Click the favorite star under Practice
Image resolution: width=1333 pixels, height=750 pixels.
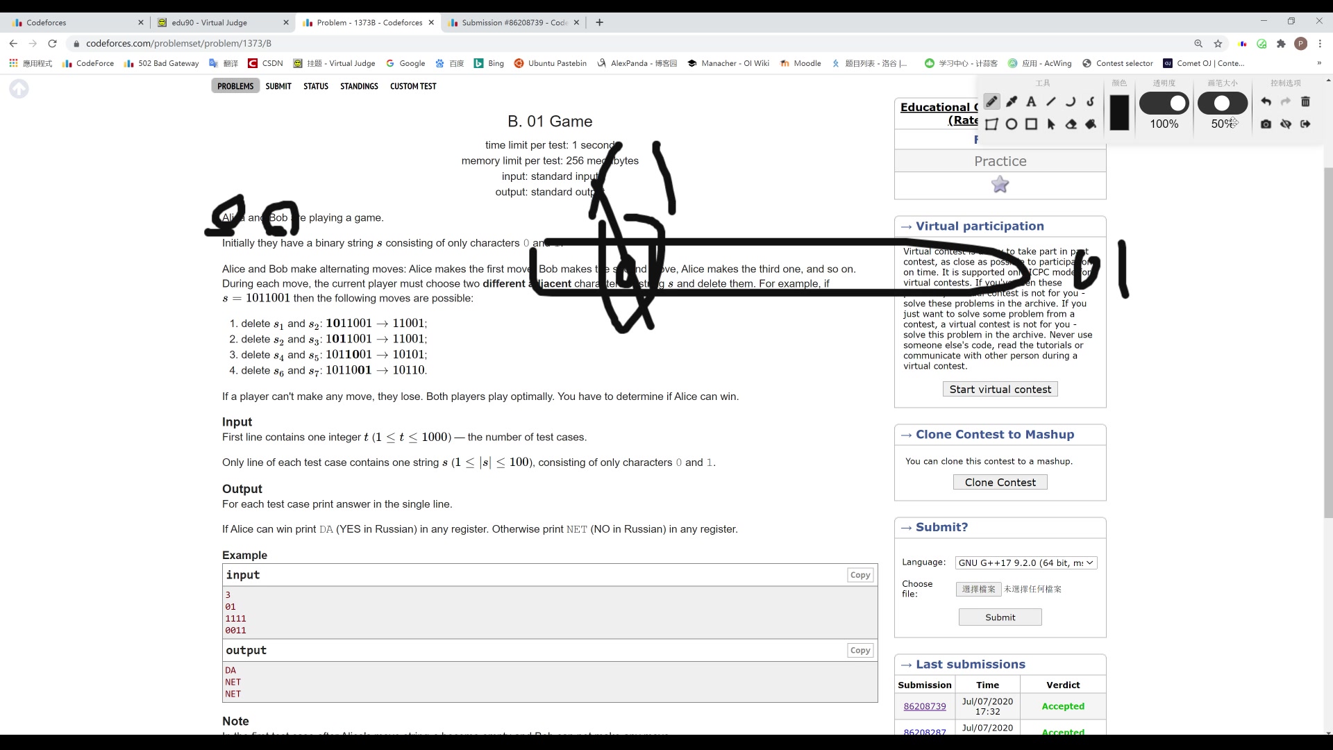coord(1000,185)
